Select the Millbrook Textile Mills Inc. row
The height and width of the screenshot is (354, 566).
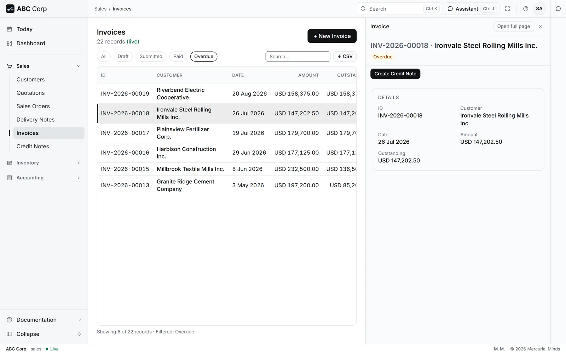[x=227, y=169]
